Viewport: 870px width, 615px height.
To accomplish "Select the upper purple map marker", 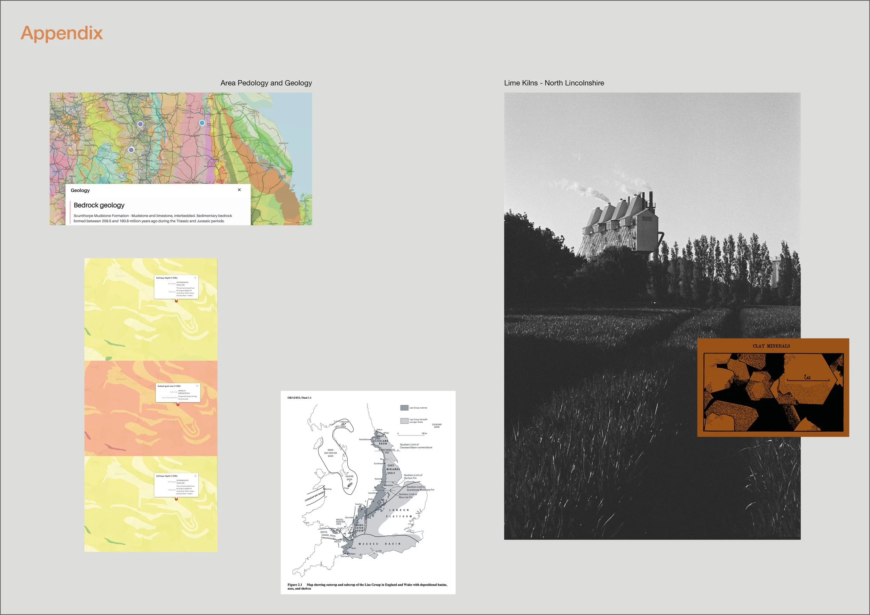I will [x=140, y=124].
